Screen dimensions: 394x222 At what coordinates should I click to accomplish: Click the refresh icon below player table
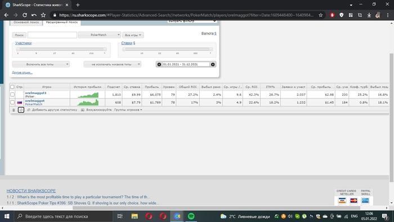[21, 110]
